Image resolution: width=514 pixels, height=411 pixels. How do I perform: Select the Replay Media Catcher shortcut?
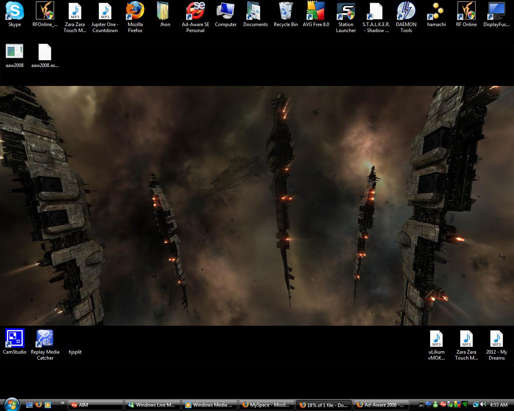click(45, 345)
